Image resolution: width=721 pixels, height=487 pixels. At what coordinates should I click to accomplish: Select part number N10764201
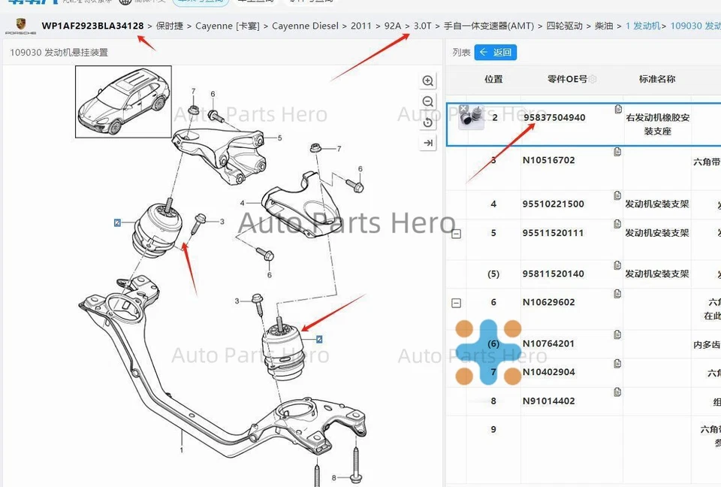click(548, 343)
